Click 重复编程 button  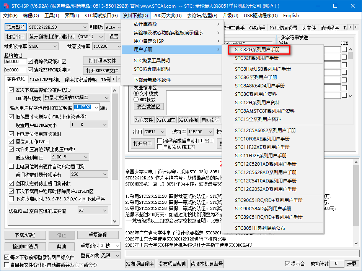tap(98, 235)
